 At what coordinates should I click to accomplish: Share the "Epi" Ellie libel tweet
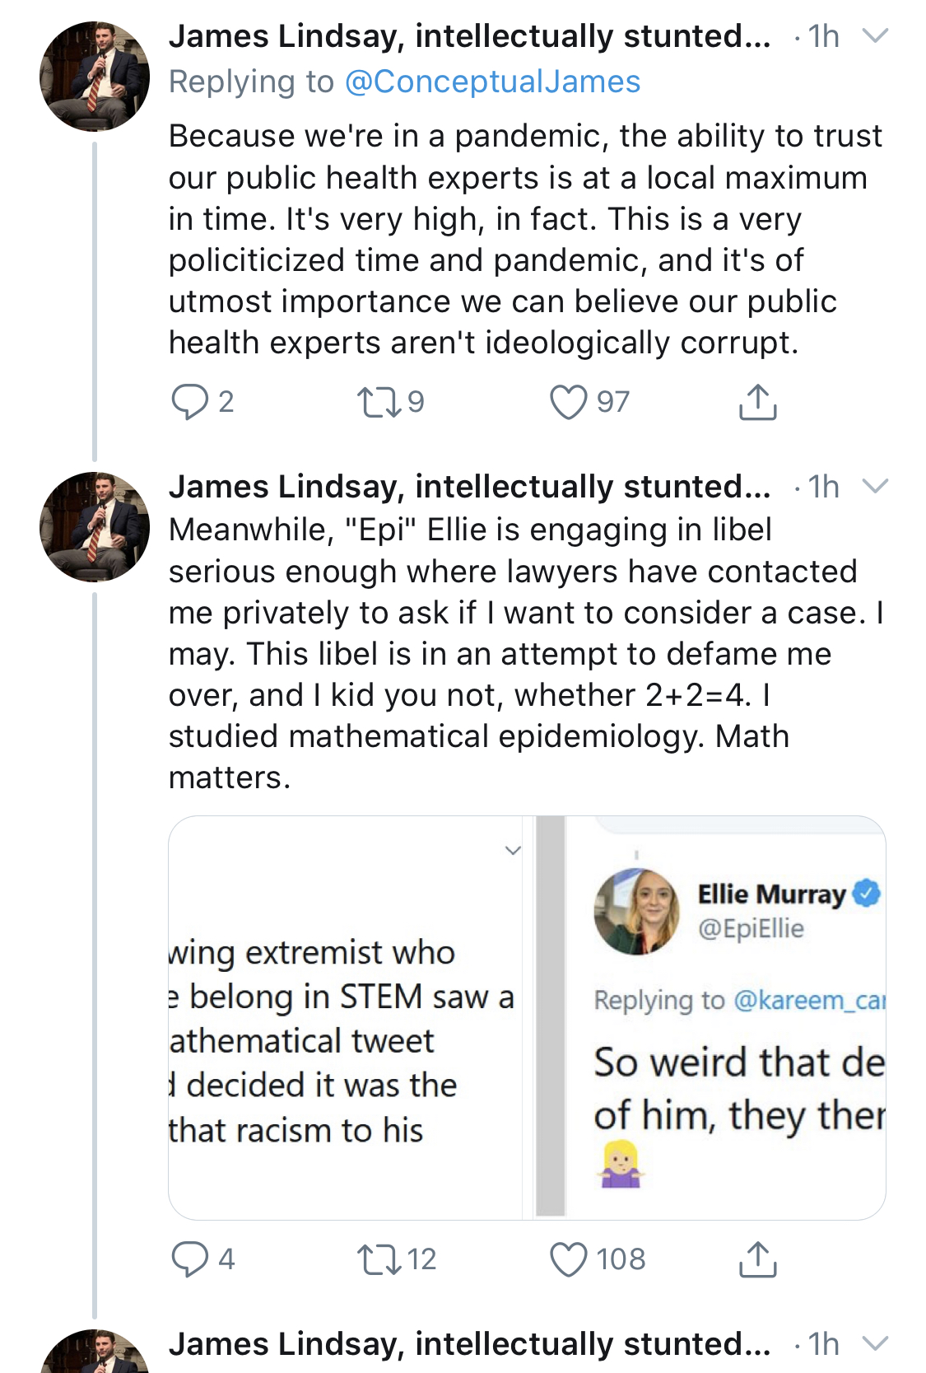tap(757, 1259)
